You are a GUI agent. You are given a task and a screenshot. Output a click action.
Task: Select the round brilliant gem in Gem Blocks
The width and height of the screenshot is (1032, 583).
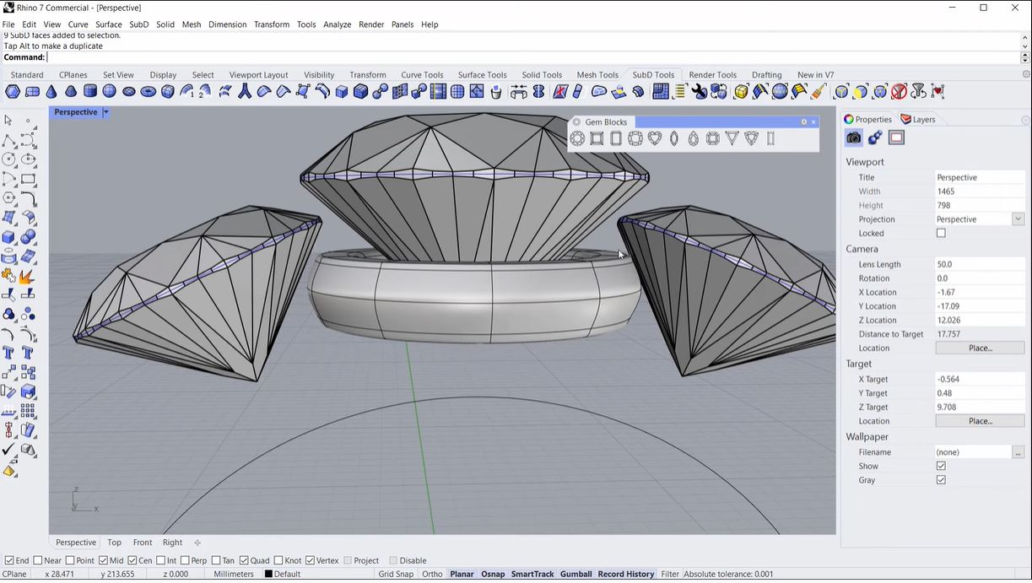coord(577,138)
